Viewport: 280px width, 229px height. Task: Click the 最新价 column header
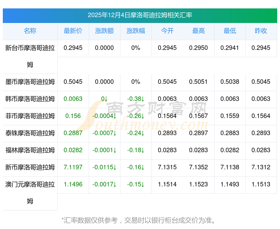click(x=73, y=31)
